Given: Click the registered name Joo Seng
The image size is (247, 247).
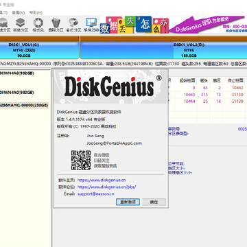Looking at the screenshot, I should [95, 136].
